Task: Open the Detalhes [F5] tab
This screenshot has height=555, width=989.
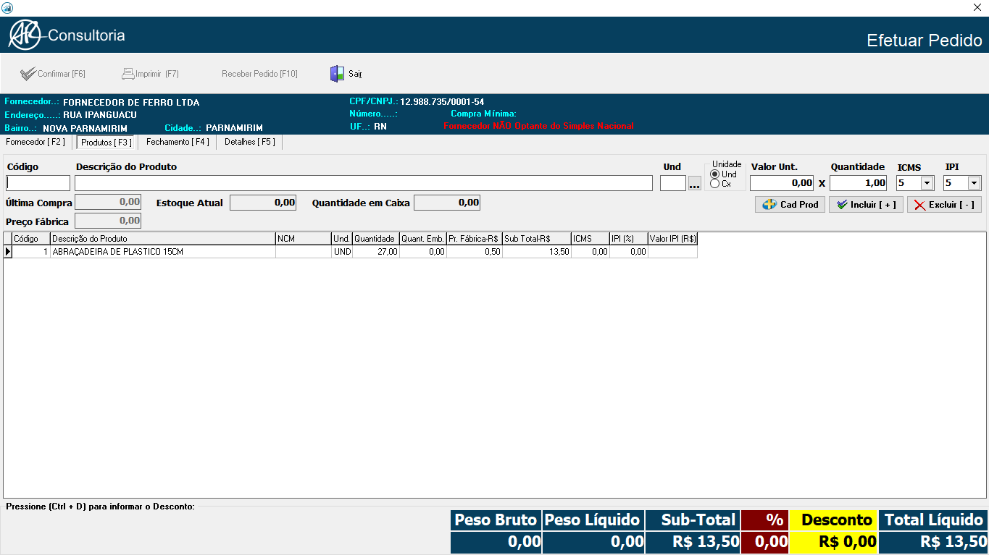Action: 250,142
